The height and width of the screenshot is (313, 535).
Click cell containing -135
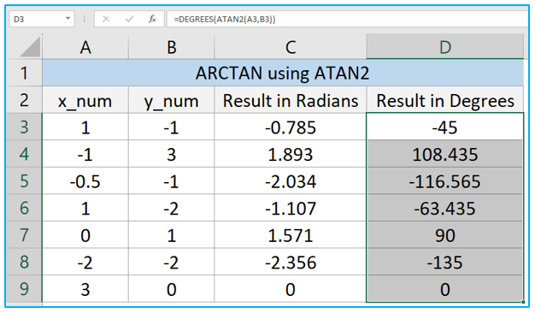[x=445, y=262]
